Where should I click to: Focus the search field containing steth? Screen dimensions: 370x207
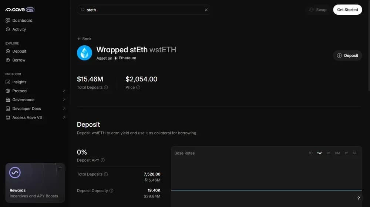click(x=144, y=10)
